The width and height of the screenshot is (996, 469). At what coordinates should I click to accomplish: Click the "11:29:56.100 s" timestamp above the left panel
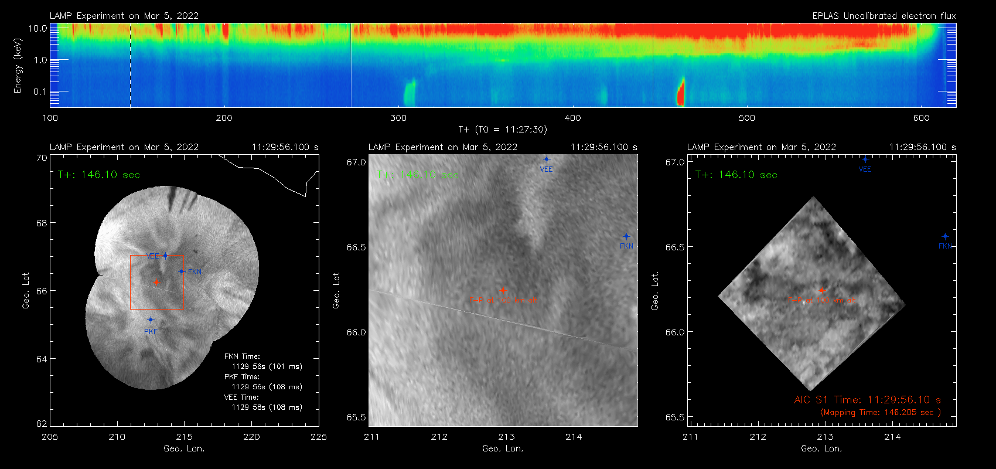point(285,147)
